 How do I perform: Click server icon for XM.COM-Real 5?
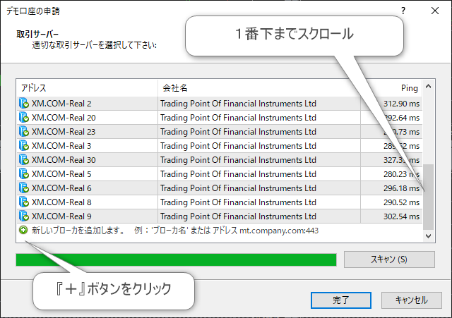coord(24,174)
